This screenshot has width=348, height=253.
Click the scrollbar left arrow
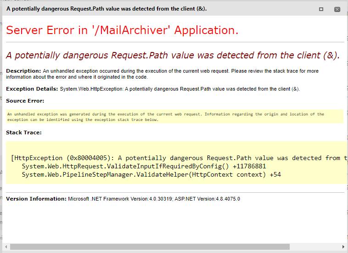pyautogui.click(x=6, y=247)
